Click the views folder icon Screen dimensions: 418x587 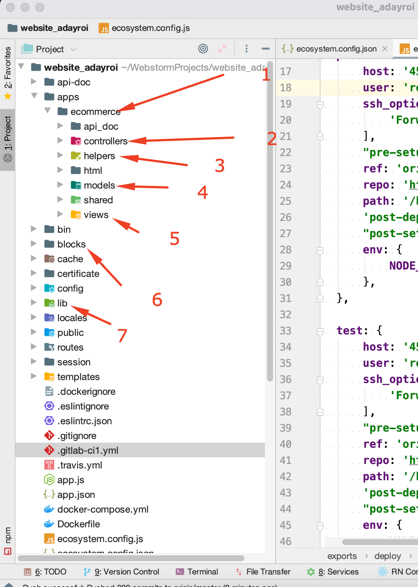(x=76, y=215)
